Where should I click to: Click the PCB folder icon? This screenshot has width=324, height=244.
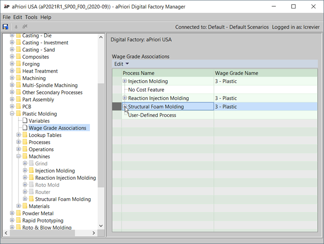pyautogui.click(x=18, y=106)
